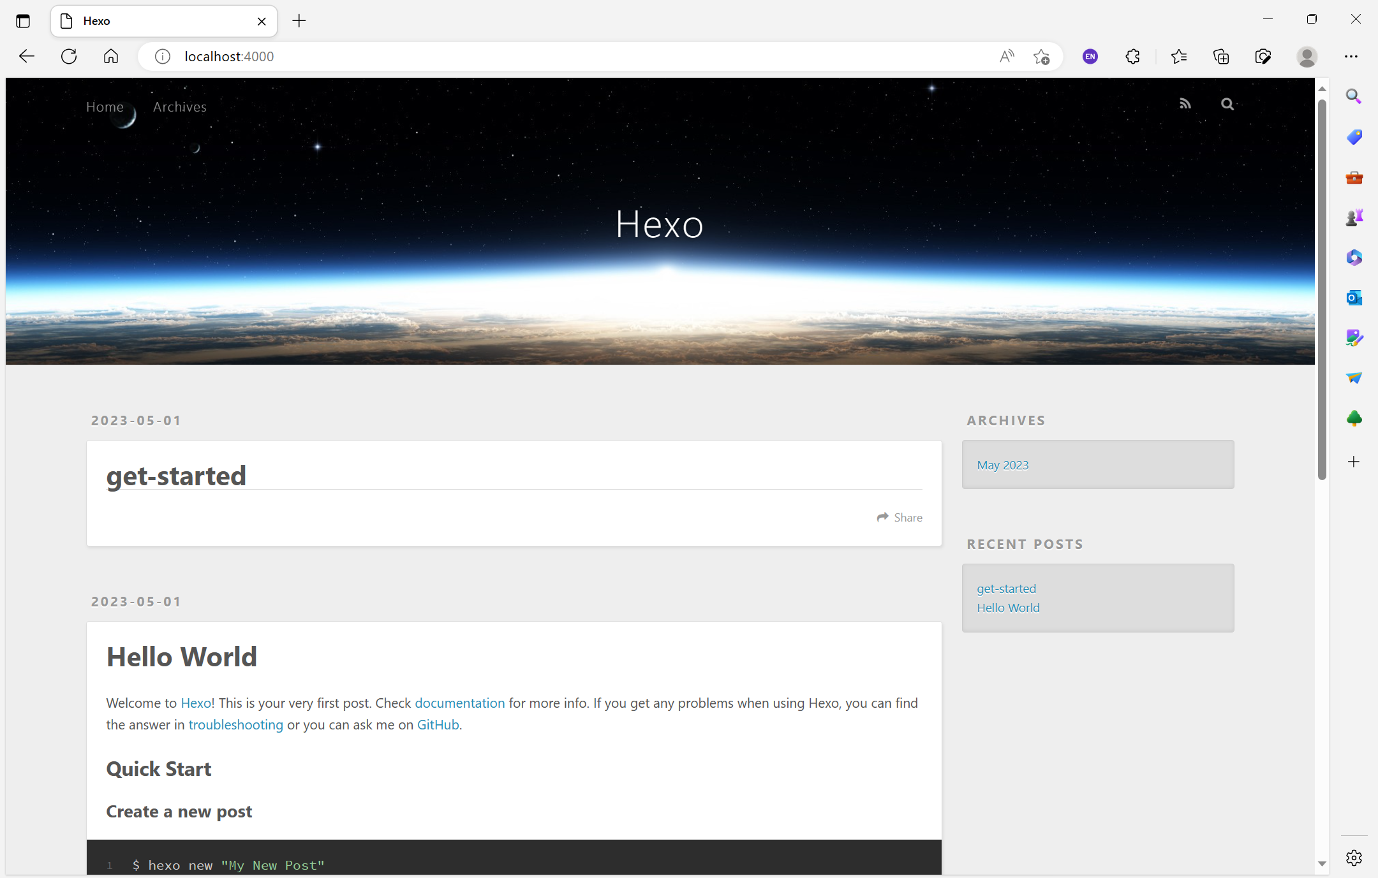
Task: Refresh the localhost page
Action: click(x=69, y=57)
